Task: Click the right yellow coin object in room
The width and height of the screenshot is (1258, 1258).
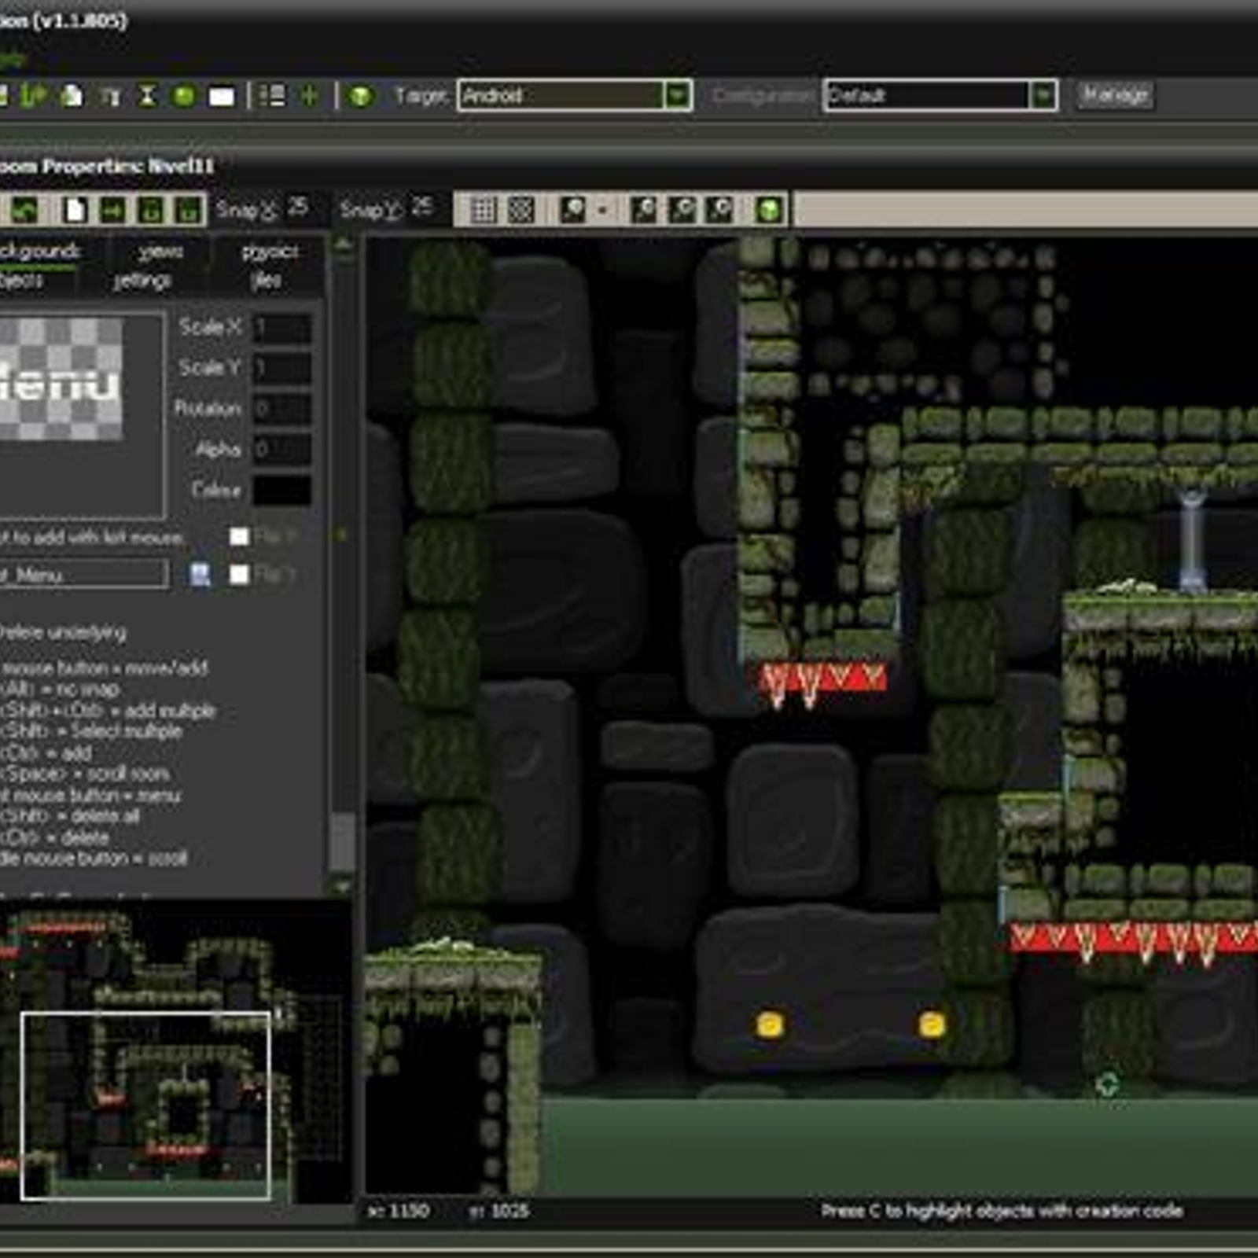Action: (x=931, y=1024)
